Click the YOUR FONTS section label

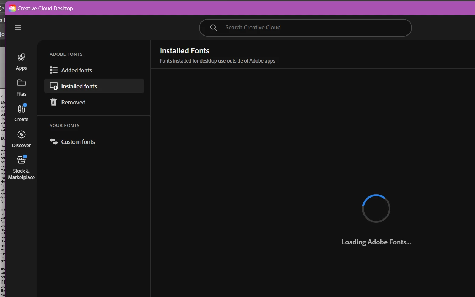tap(65, 125)
